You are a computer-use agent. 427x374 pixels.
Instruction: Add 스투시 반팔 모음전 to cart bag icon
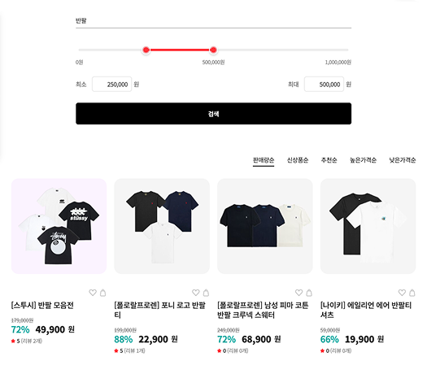(103, 293)
